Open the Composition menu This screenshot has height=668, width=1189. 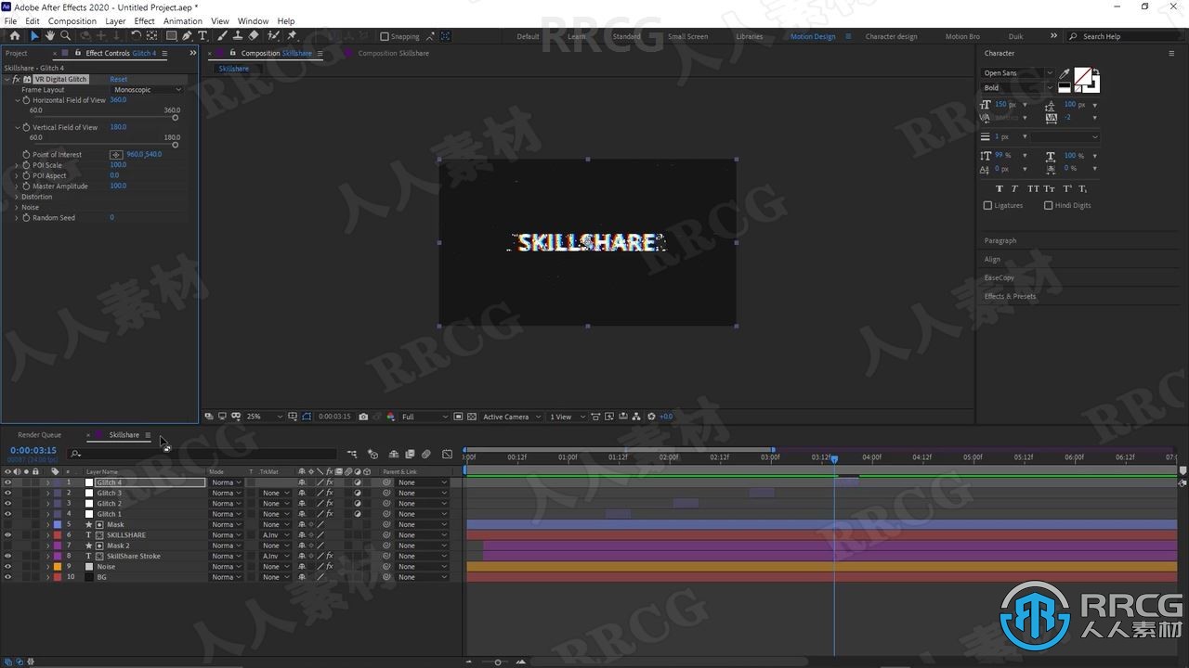click(72, 20)
